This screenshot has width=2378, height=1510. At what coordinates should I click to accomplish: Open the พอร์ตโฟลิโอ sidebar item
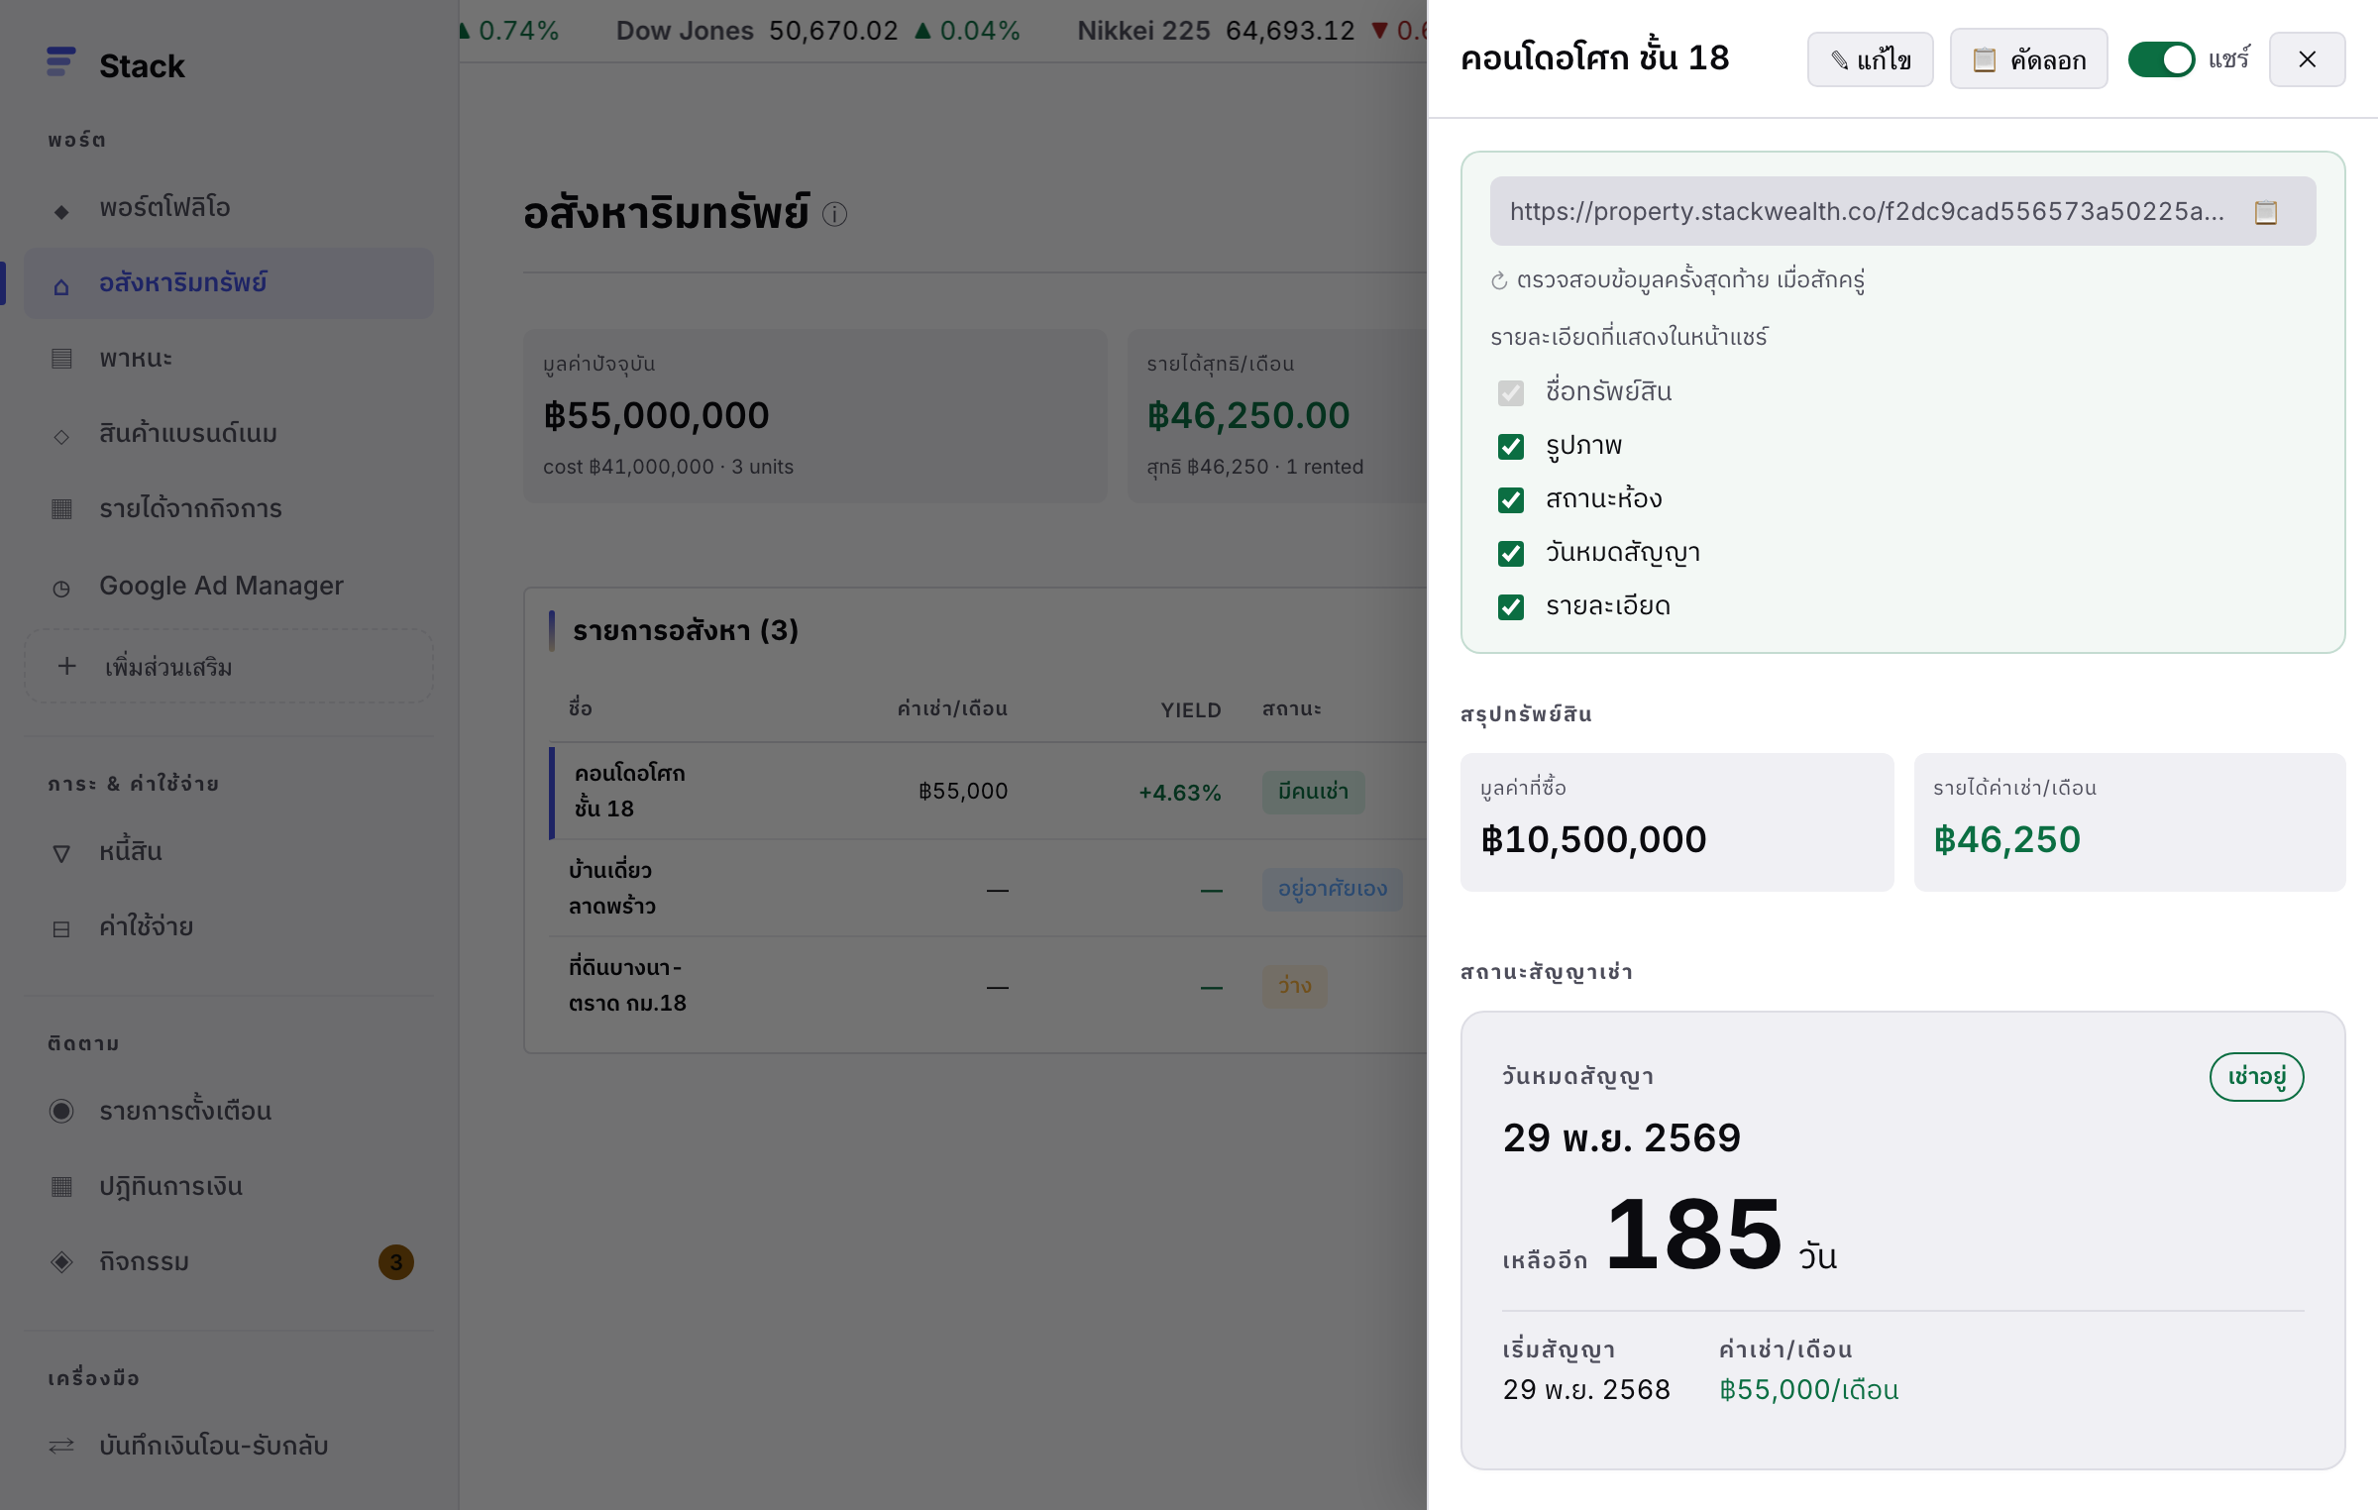[229, 208]
